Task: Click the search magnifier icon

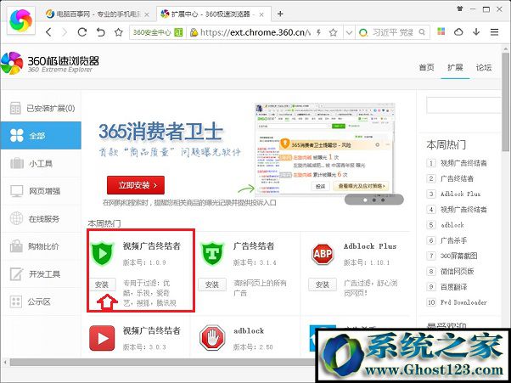Action: click(x=422, y=32)
